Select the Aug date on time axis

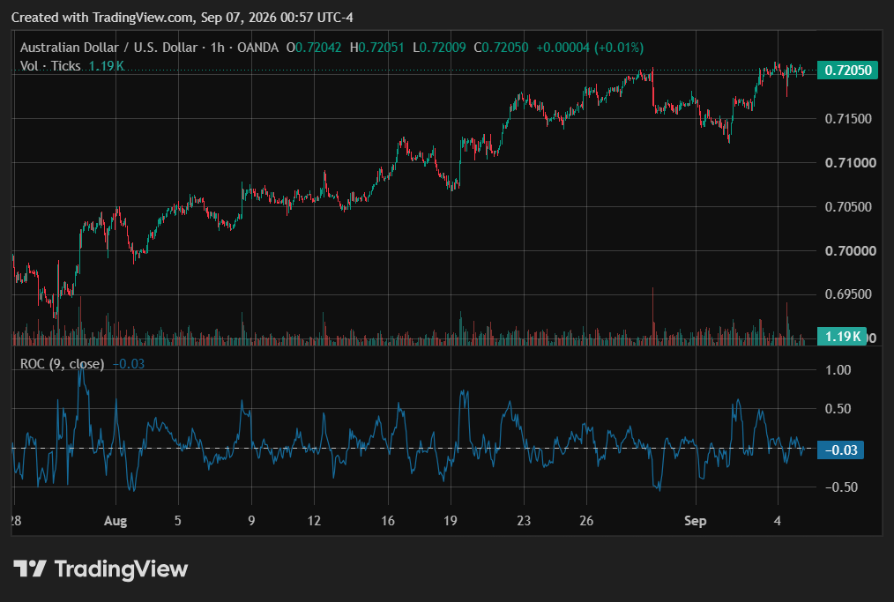tap(115, 521)
